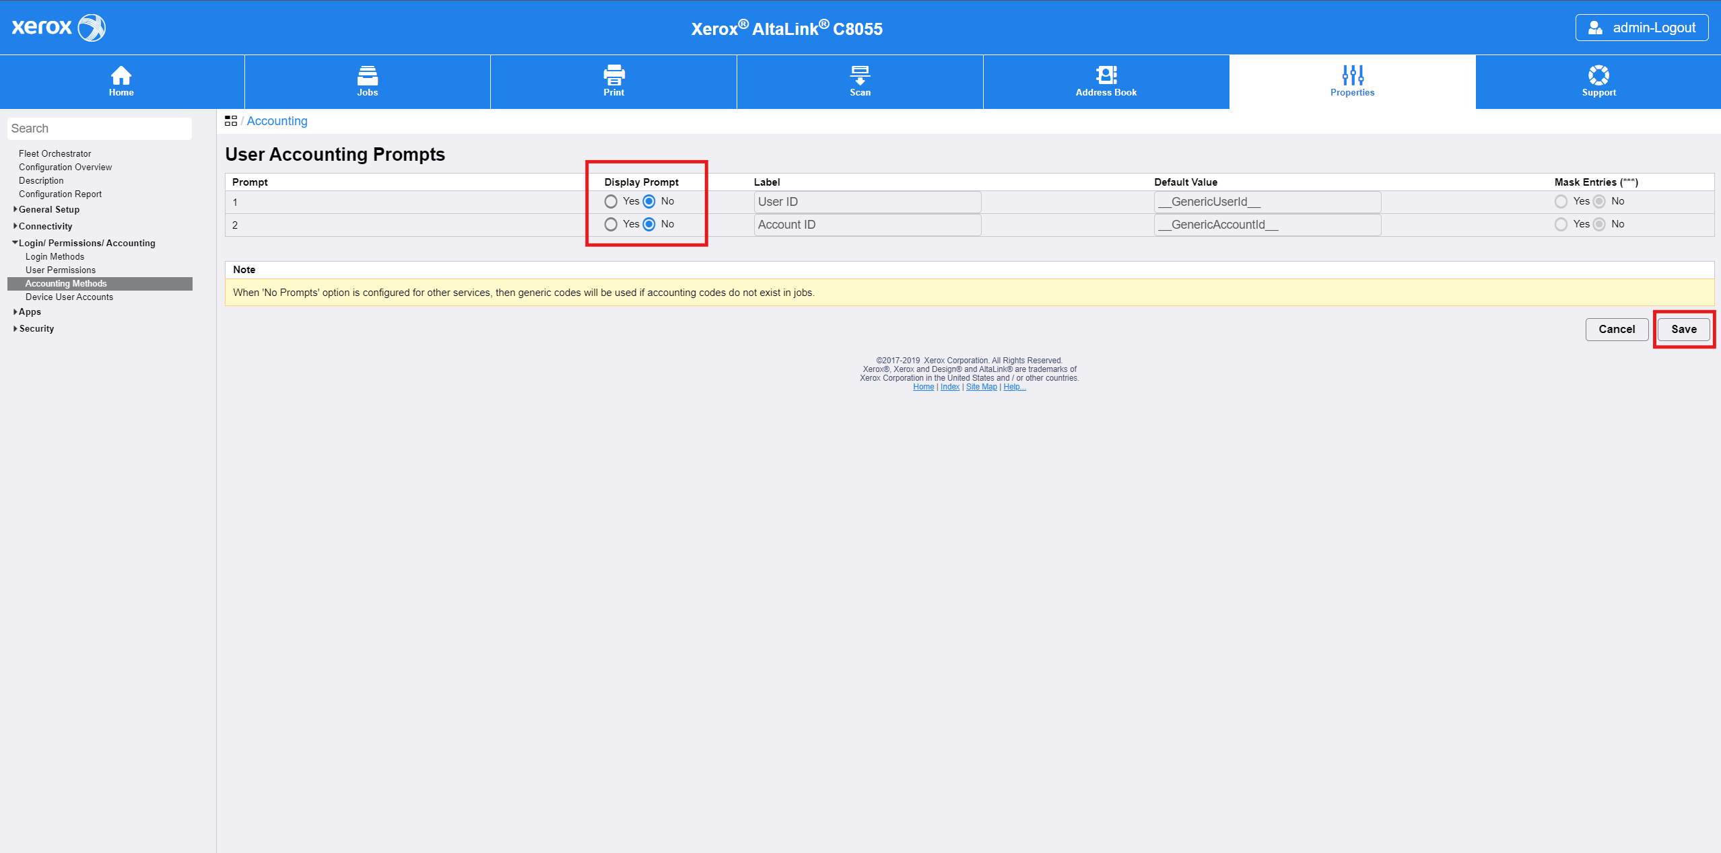
Task: Open the Support lifebuoy icon
Action: click(1598, 75)
